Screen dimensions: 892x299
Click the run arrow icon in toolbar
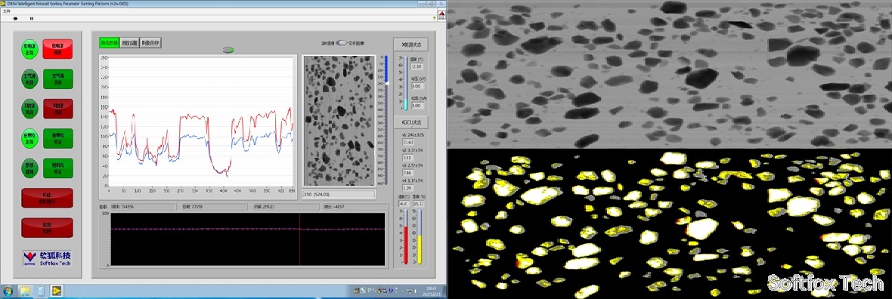coord(15,18)
